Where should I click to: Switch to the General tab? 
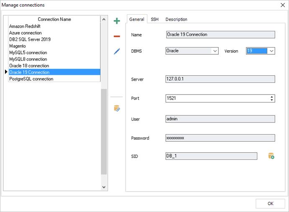click(137, 19)
